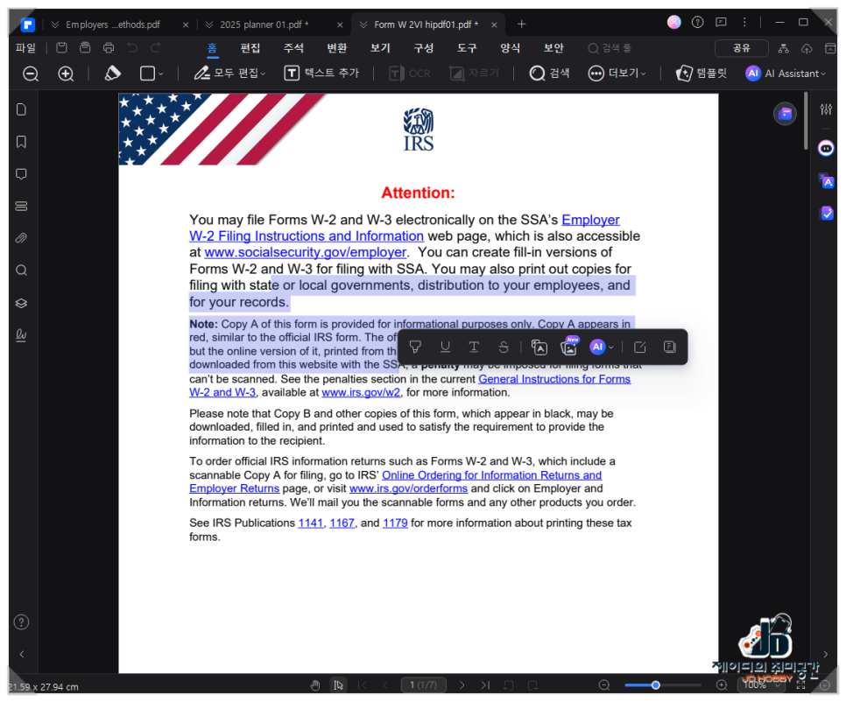The image size is (846, 702).
Task: Switch to the 편집 tab
Action: coord(250,48)
